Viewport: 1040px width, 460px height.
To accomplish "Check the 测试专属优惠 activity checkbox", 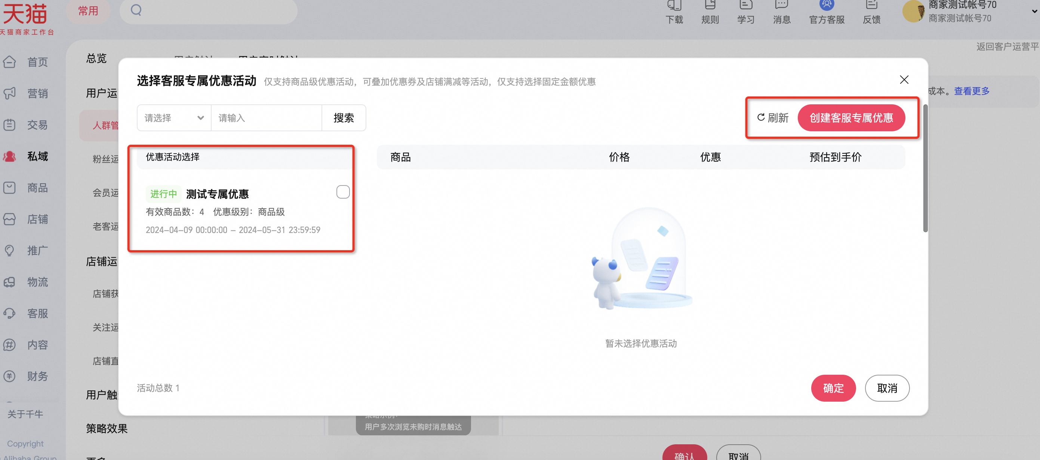I will tap(343, 192).
